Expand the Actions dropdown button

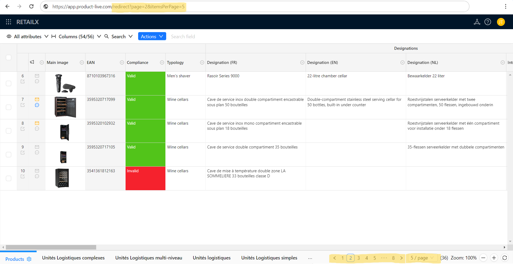coord(152,36)
